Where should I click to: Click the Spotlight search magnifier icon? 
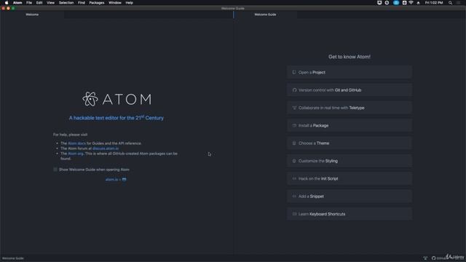click(450, 3)
